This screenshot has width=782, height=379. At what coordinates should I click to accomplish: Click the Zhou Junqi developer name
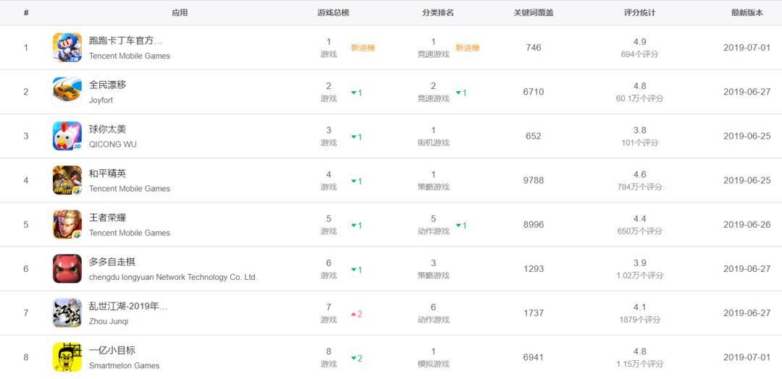click(x=109, y=321)
